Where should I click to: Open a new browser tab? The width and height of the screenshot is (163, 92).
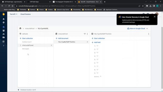(105, 2)
